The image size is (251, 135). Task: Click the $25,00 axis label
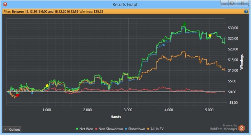pyautogui.click(x=233, y=38)
